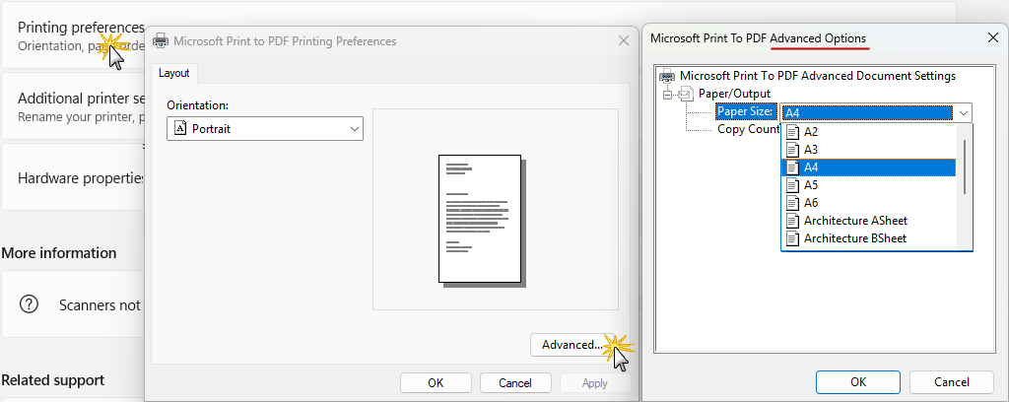Image resolution: width=1009 pixels, height=402 pixels.
Task: Click the Paper/Output folder icon in tree
Action: [686, 95]
